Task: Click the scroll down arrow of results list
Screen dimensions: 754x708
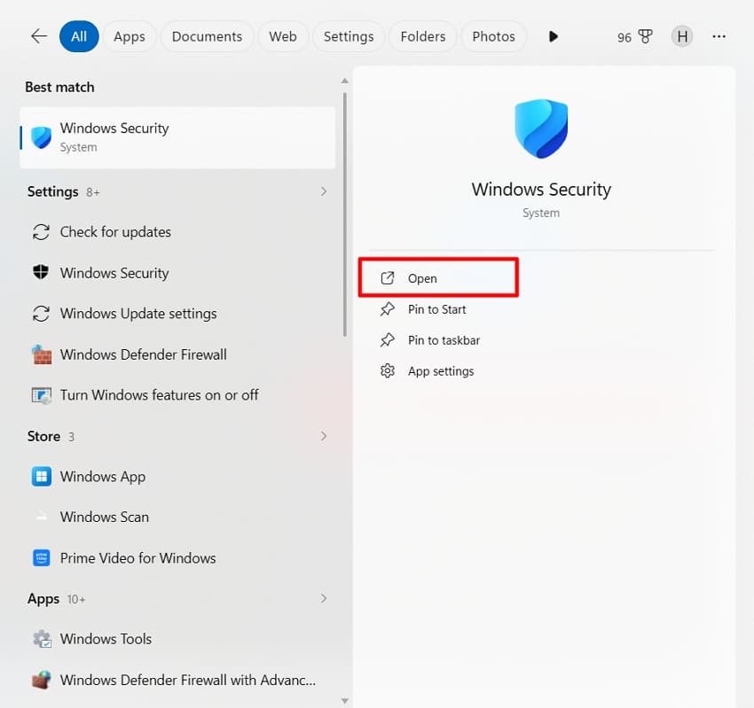Action: (x=345, y=701)
